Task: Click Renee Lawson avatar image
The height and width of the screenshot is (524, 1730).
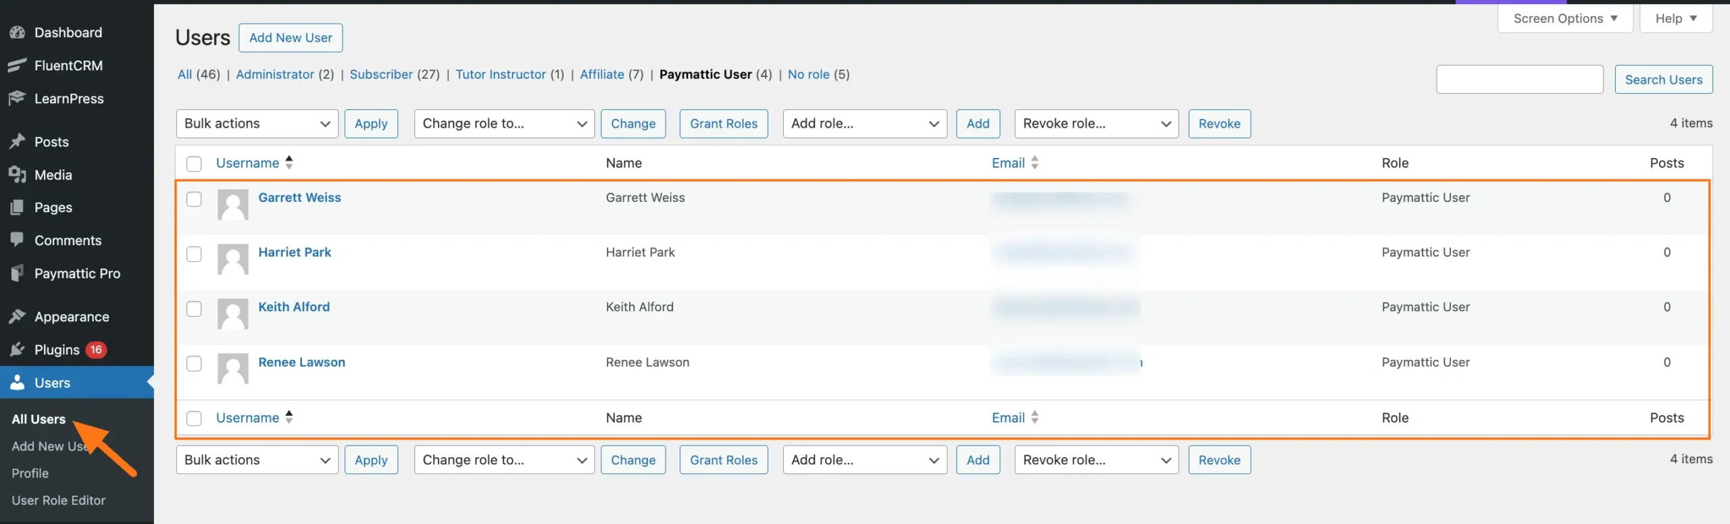Action: click(x=233, y=369)
